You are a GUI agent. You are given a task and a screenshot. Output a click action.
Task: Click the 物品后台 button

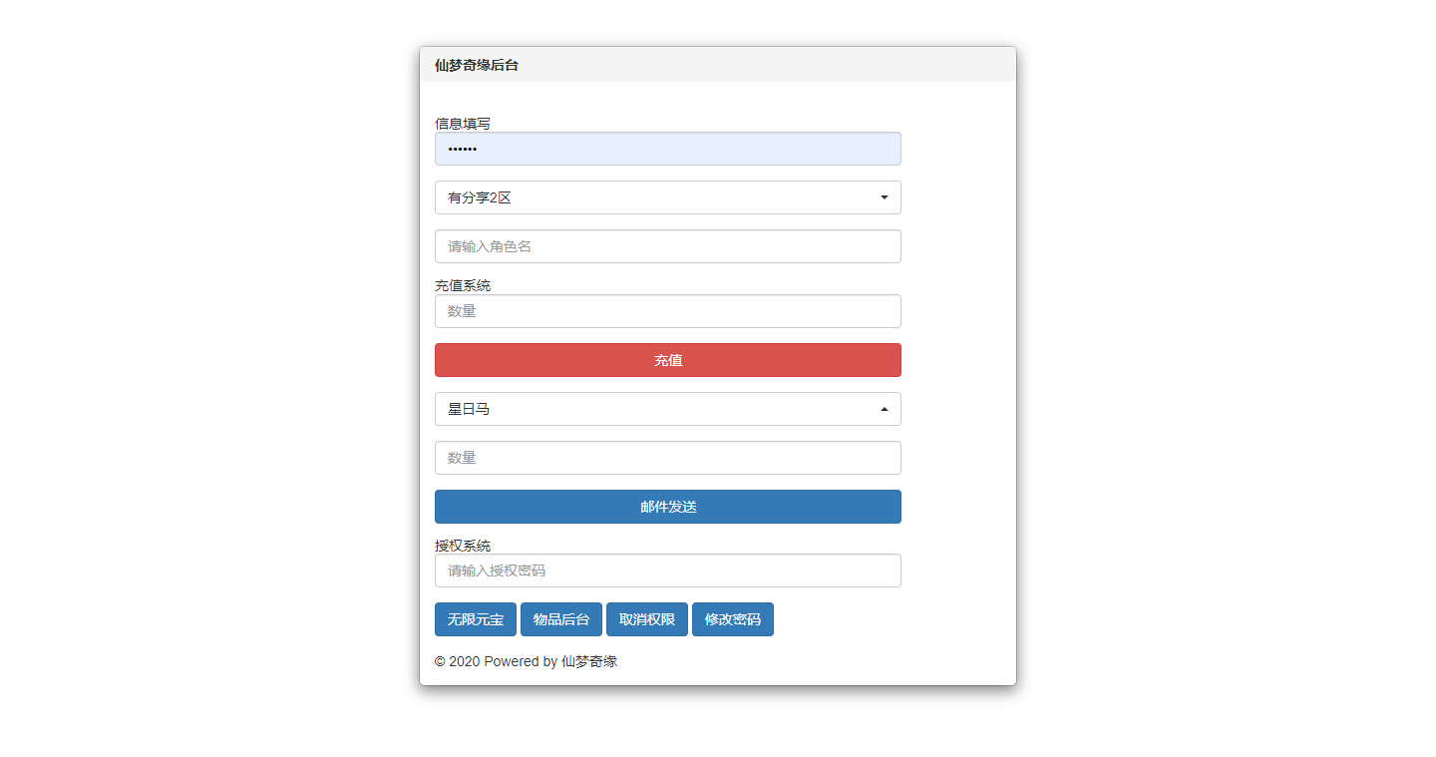point(561,619)
